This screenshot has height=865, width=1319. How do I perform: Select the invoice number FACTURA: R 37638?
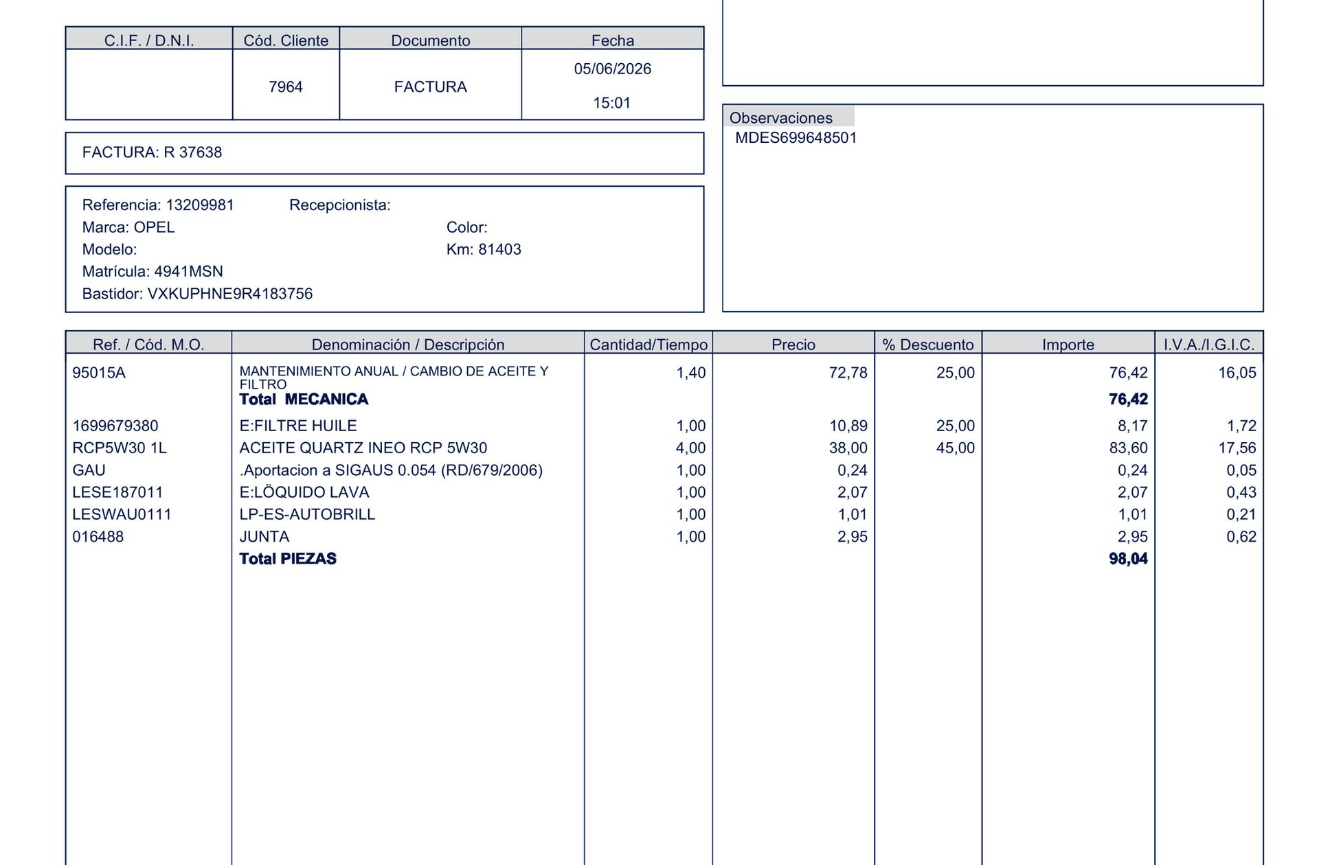[x=152, y=152]
